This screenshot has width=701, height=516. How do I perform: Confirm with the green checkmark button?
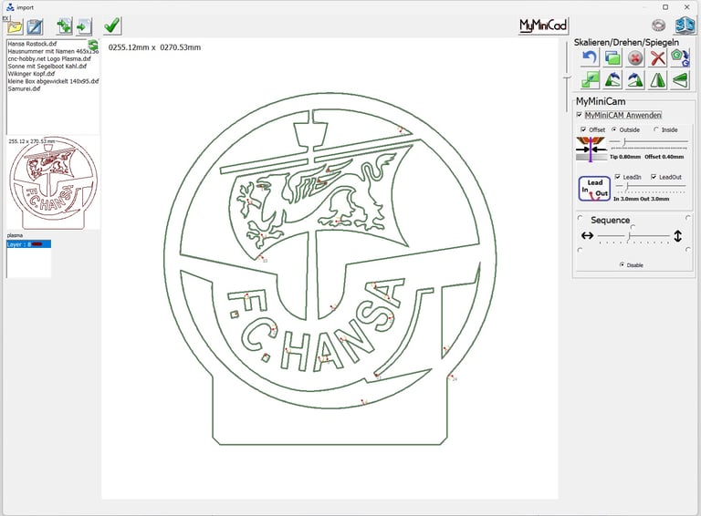pos(112,26)
